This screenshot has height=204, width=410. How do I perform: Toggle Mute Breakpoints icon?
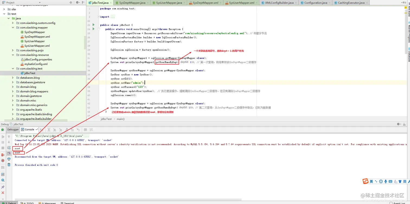click(x=3, y=161)
